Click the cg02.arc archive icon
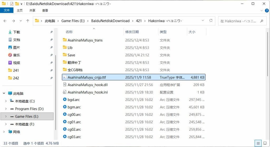Image resolution: width=270 pixels, height=147 pixels. 65,129
